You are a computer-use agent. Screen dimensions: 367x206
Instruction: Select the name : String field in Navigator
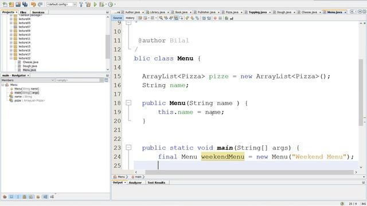(23, 97)
